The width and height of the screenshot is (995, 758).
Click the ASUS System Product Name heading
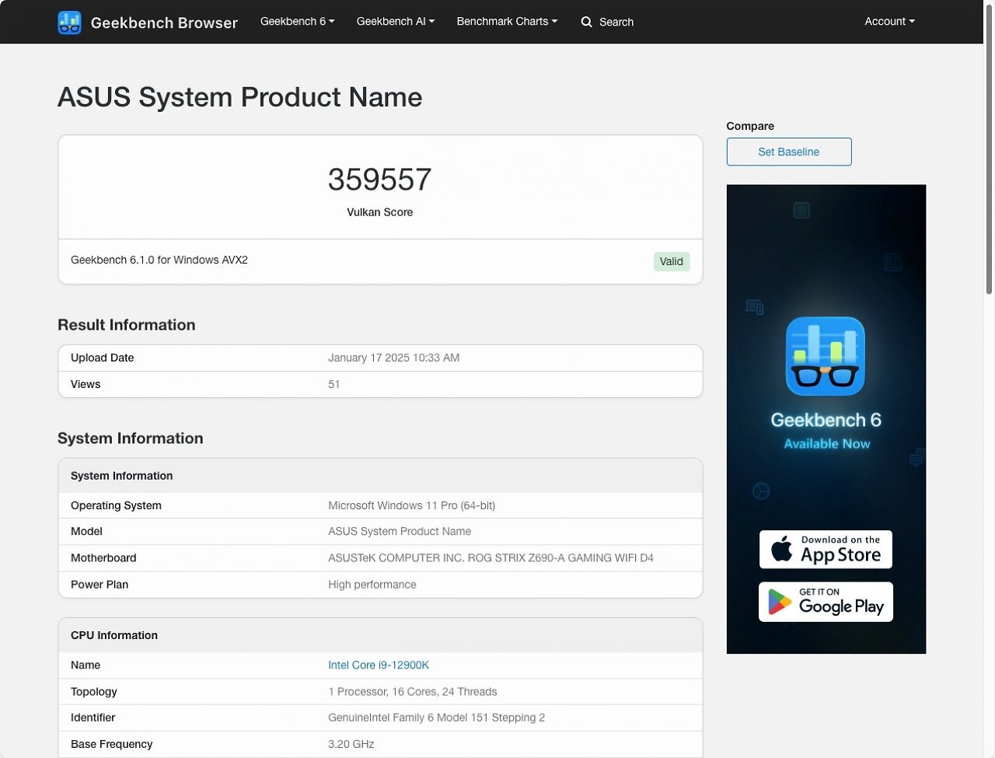(x=240, y=97)
